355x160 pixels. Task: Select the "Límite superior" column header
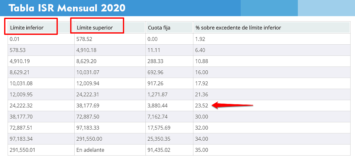click(95, 28)
